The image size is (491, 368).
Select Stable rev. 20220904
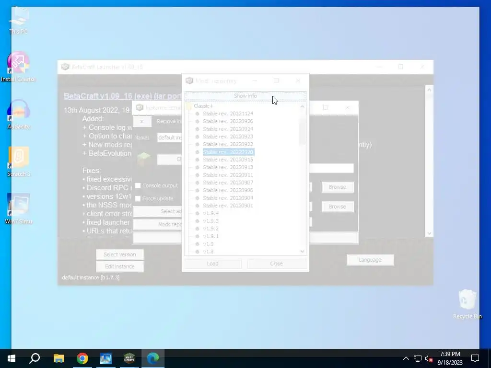(x=228, y=198)
